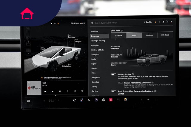The image size is (191, 127).
Task: Open Drive Mode info icon
Action: [x=121, y=31]
